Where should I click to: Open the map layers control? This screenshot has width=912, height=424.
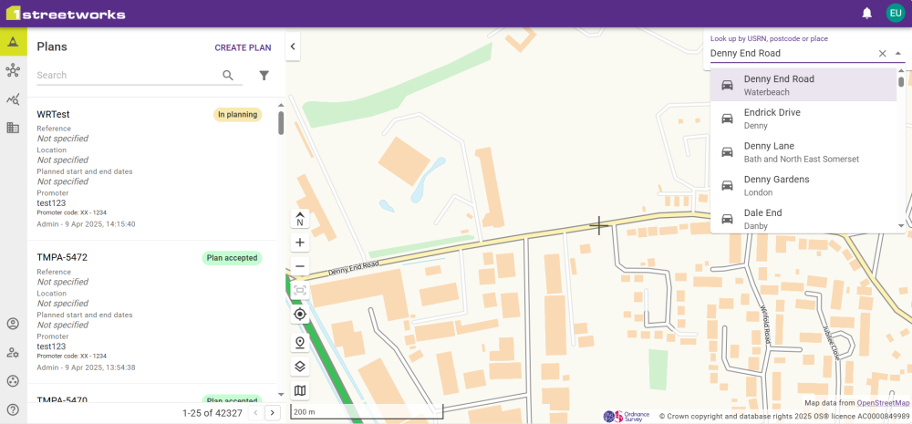click(x=300, y=367)
